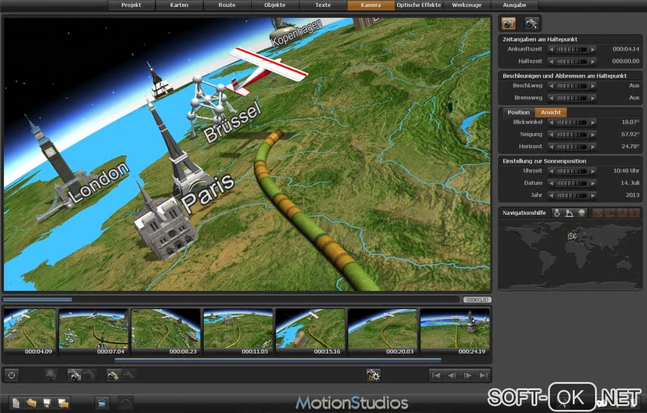Increase Beschl.weg with right arrow
Image resolution: width=647 pixels, height=413 pixels.
tap(593, 86)
